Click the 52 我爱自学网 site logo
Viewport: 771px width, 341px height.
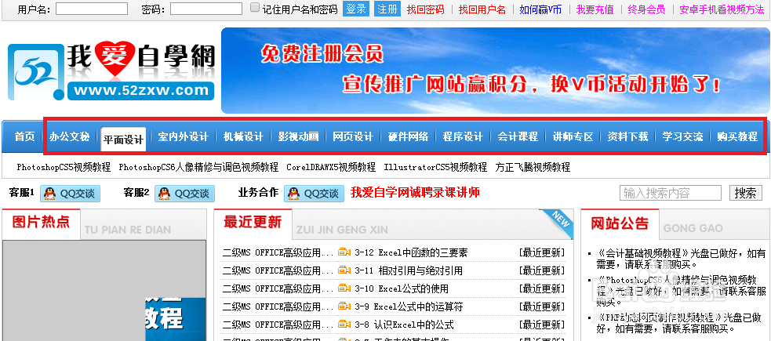click(x=111, y=71)
